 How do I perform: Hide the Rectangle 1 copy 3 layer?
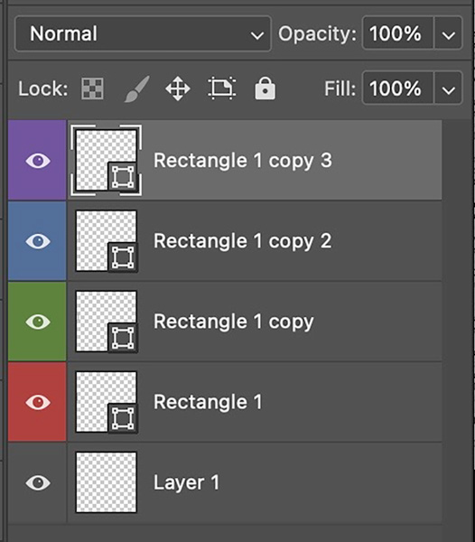(x=38, y=161)
